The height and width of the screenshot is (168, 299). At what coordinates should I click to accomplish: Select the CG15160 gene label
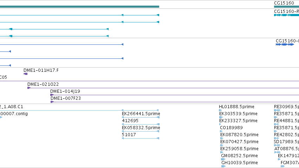coord(284,3)
